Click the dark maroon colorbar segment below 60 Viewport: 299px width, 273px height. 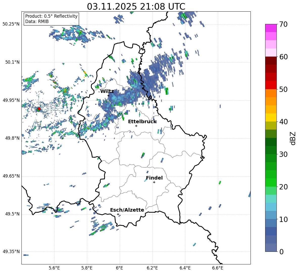[x=271, y=61]
